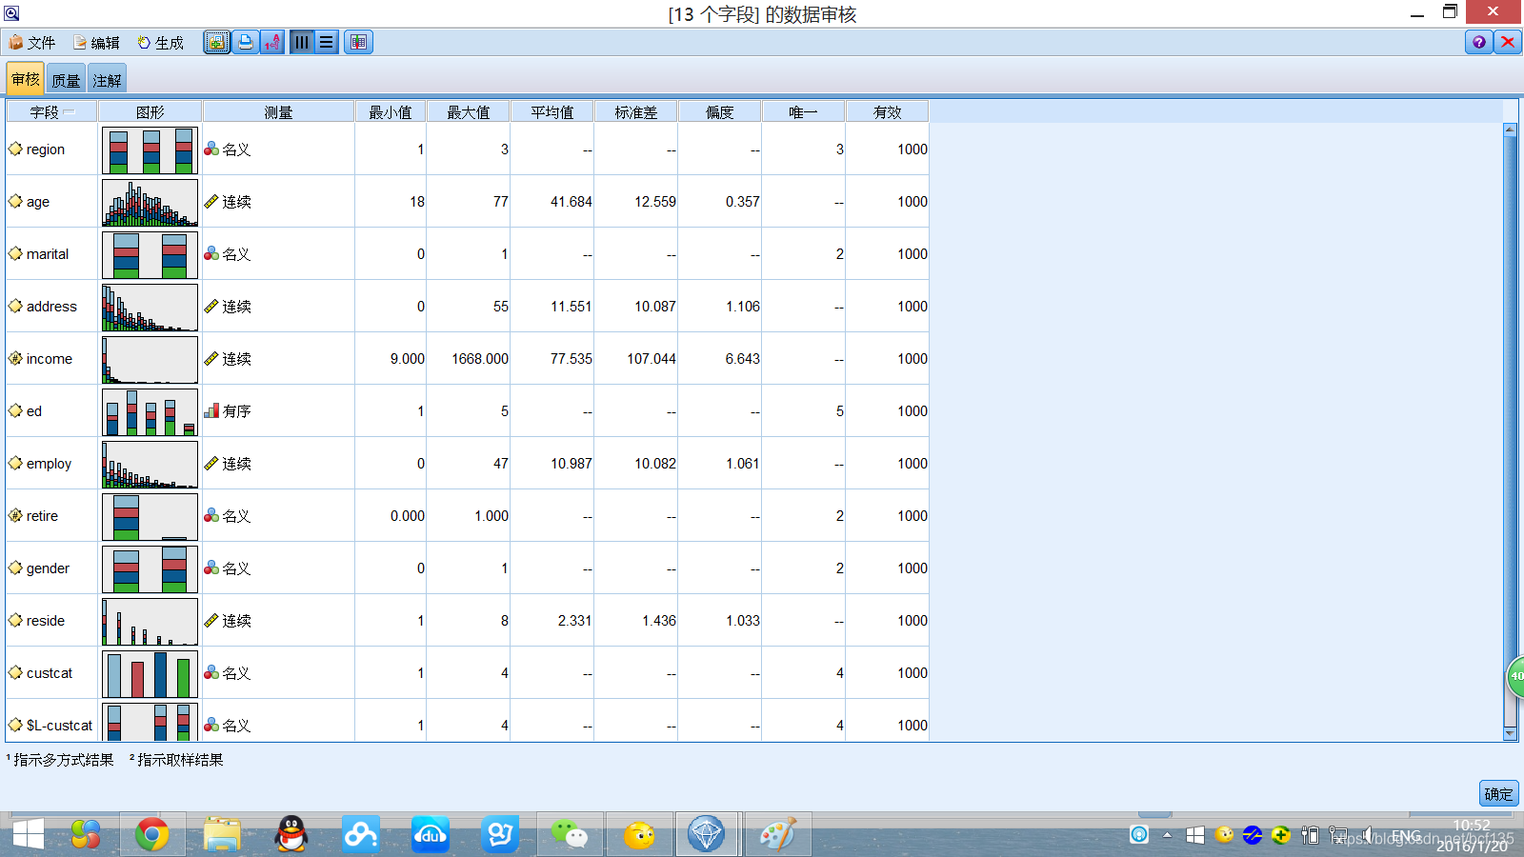Click the ENG input language indicator

tap(1406, 835)
